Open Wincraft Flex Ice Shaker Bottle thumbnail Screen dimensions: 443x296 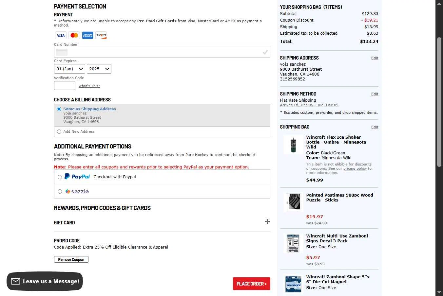click(293, 144)
